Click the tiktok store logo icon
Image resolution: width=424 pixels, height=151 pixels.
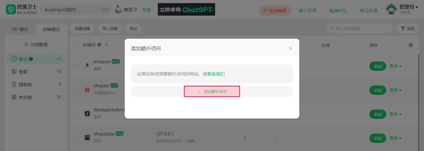click(x=87, y=114)
